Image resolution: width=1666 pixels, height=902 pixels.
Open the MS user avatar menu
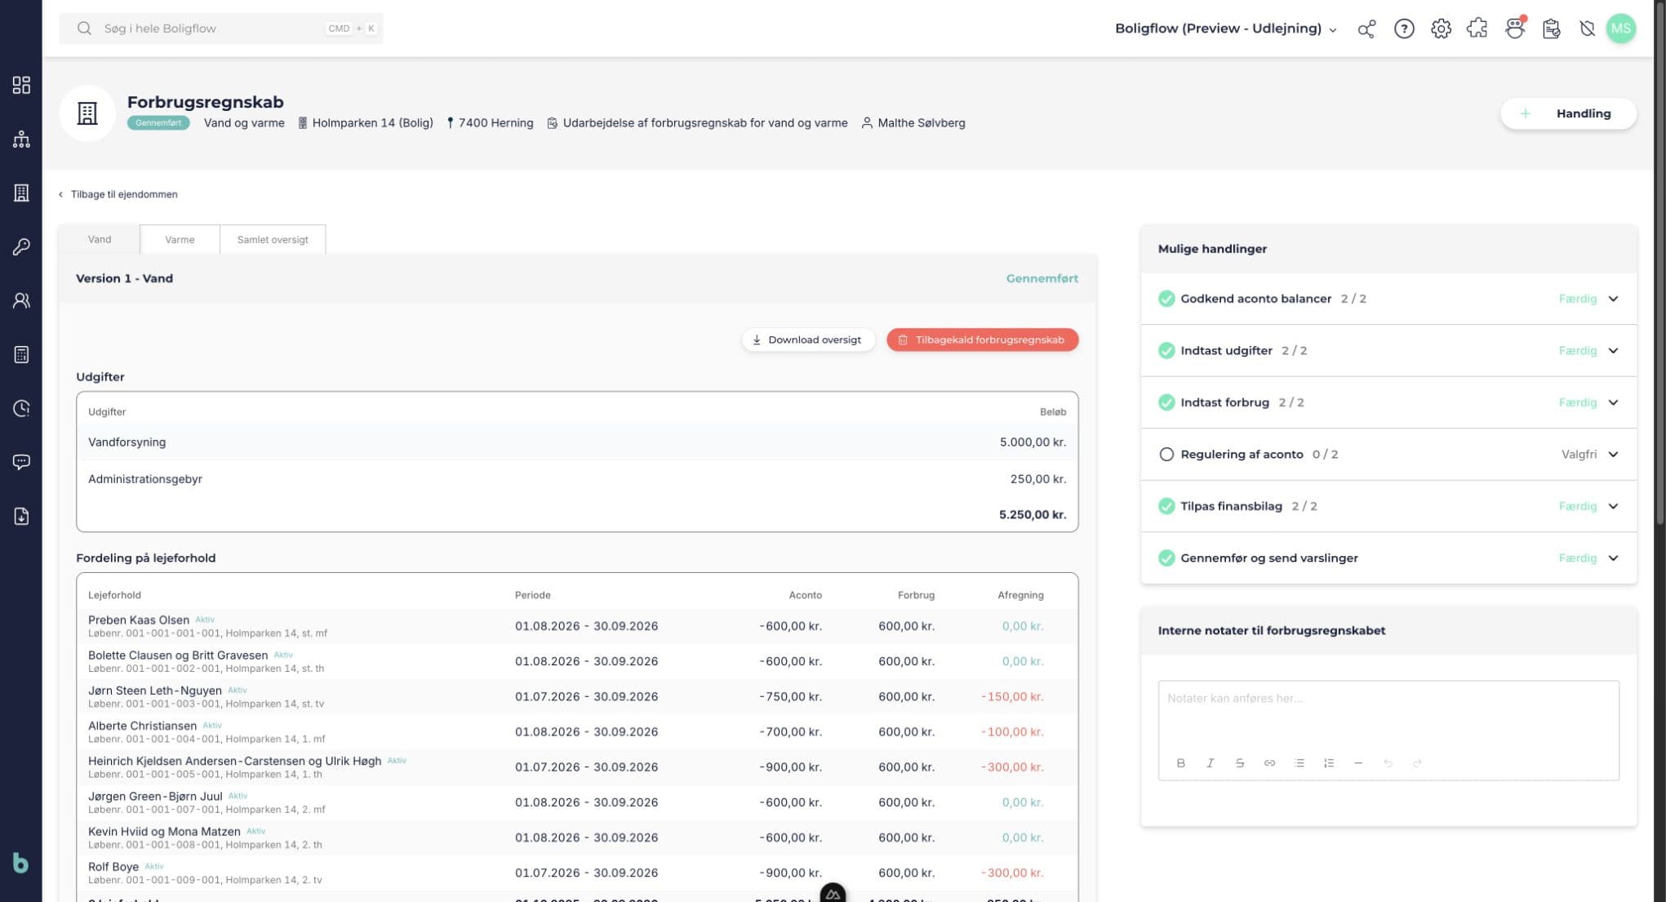click(x=1621, y=29)
